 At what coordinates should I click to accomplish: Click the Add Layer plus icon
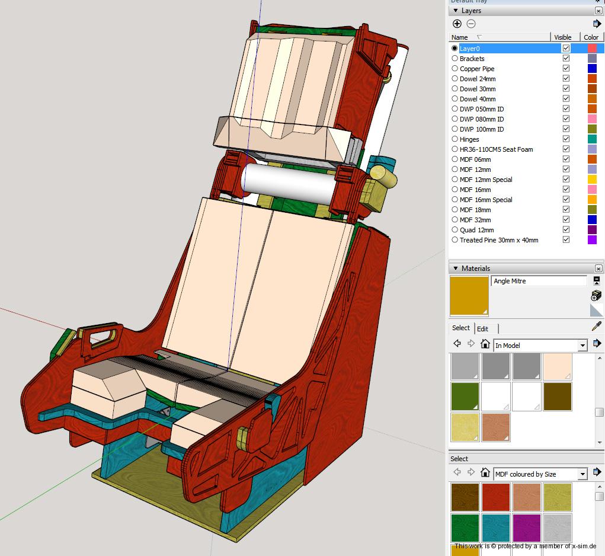(x=457, y=24)
